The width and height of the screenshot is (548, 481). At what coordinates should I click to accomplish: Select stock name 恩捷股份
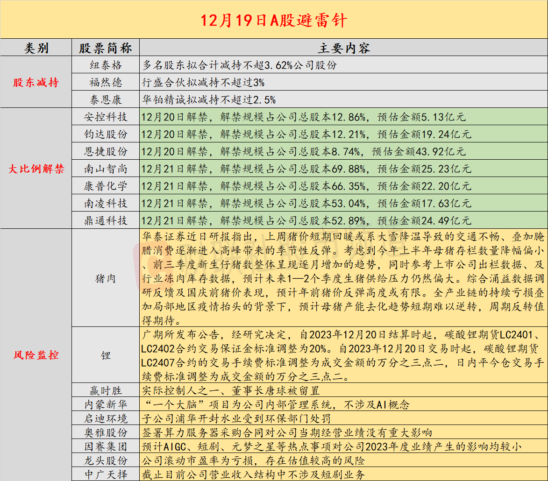point(106,152)
